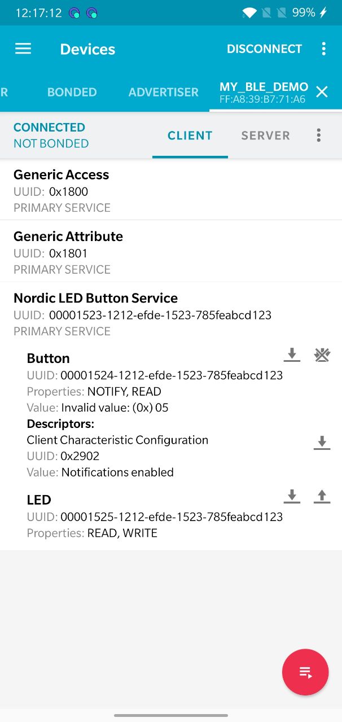Read the Client Characteristic Configuration descriptor
This screenshot has height=722, width=342.
coord(322,443)
